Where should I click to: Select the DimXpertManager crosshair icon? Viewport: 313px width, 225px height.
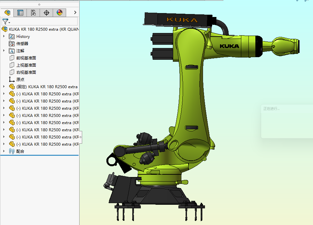pyautogui.click(x=46, y=12)
